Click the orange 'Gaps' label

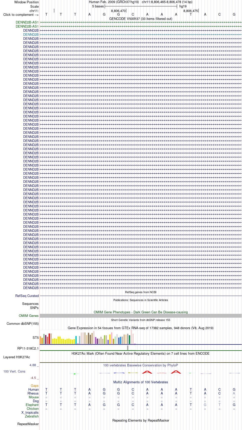pos(35,386)
